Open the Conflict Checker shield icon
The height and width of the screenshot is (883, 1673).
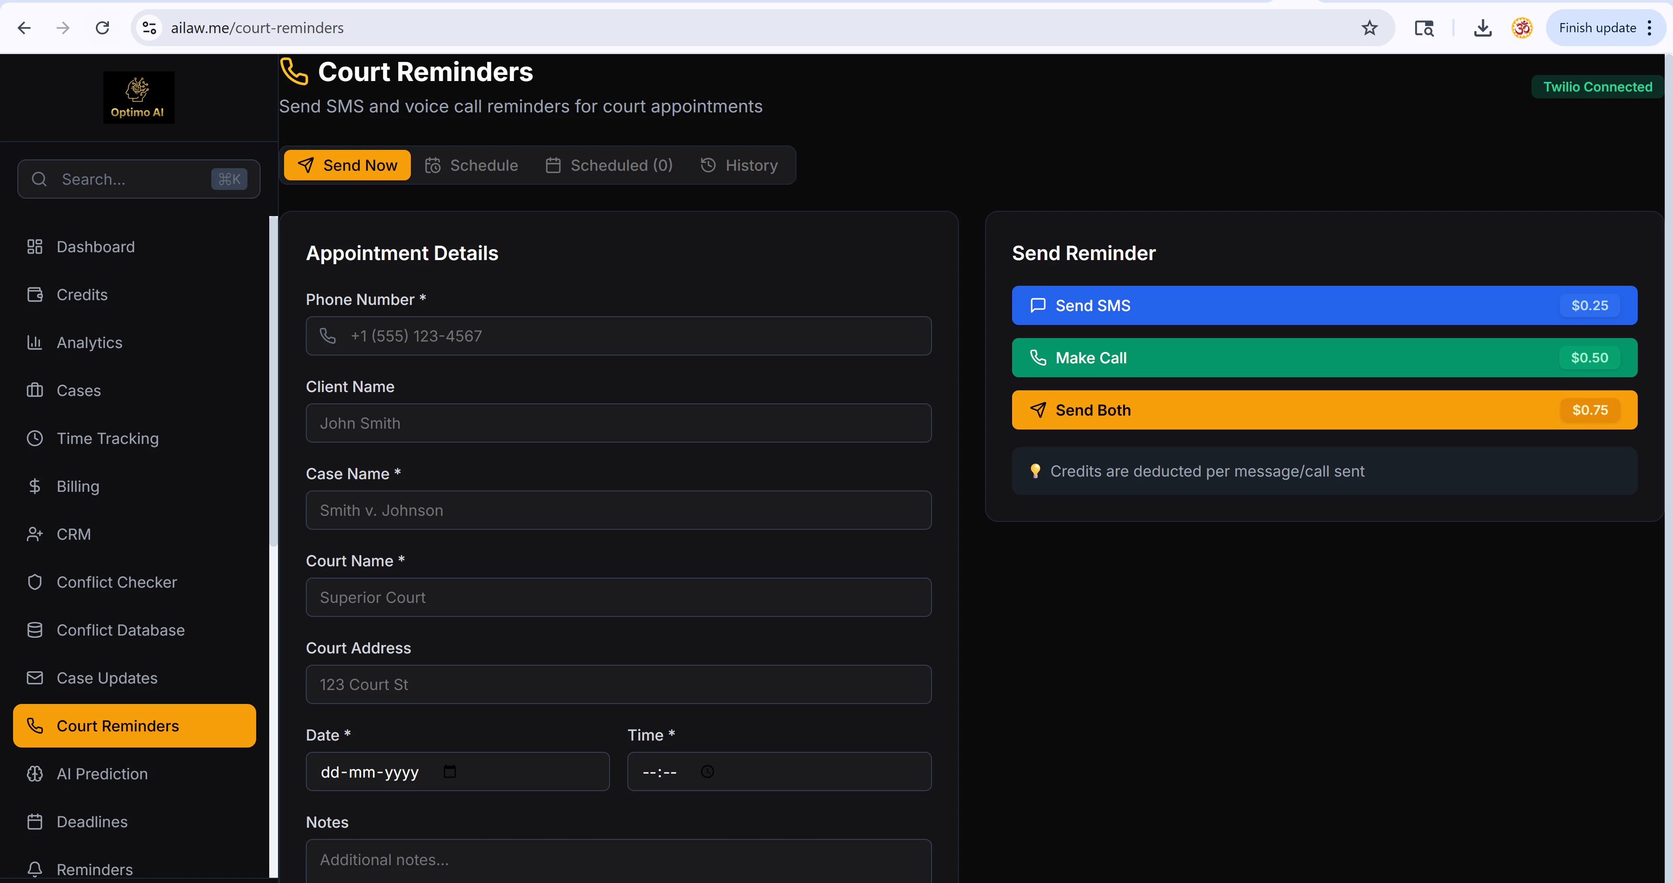point(34,582)
